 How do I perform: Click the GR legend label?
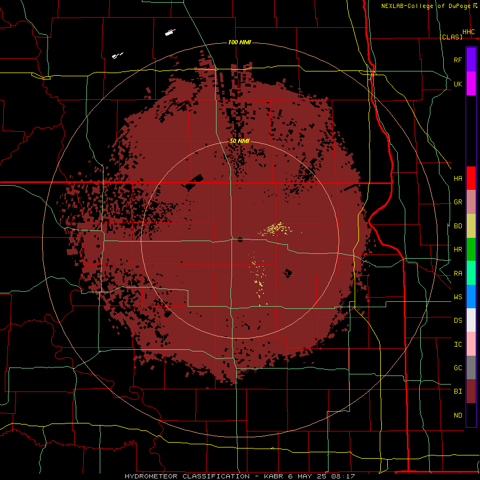458,202
